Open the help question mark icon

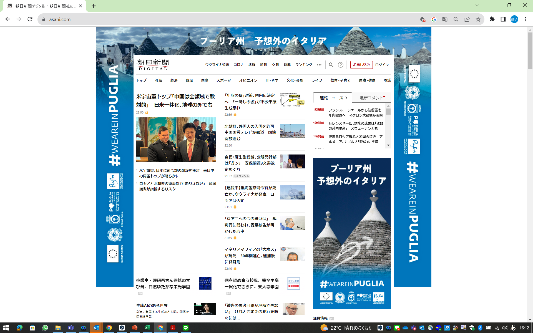[341, 65]
